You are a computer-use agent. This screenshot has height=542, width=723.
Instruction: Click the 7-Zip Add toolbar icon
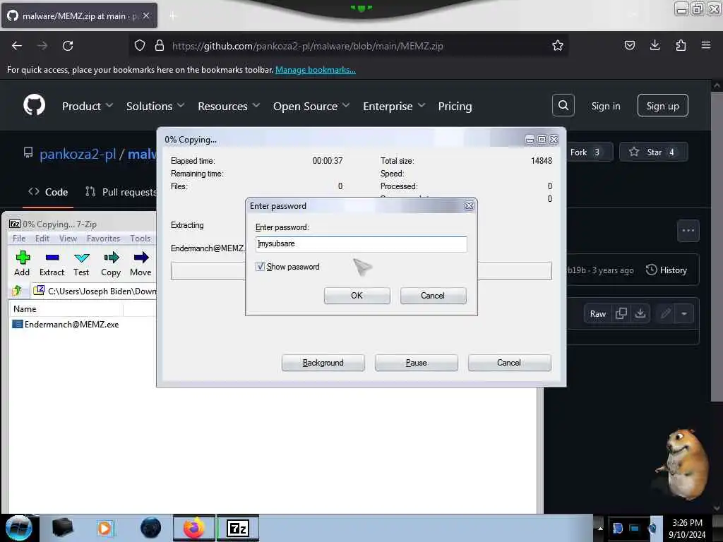pyautogui.click(x=22, y=263)
